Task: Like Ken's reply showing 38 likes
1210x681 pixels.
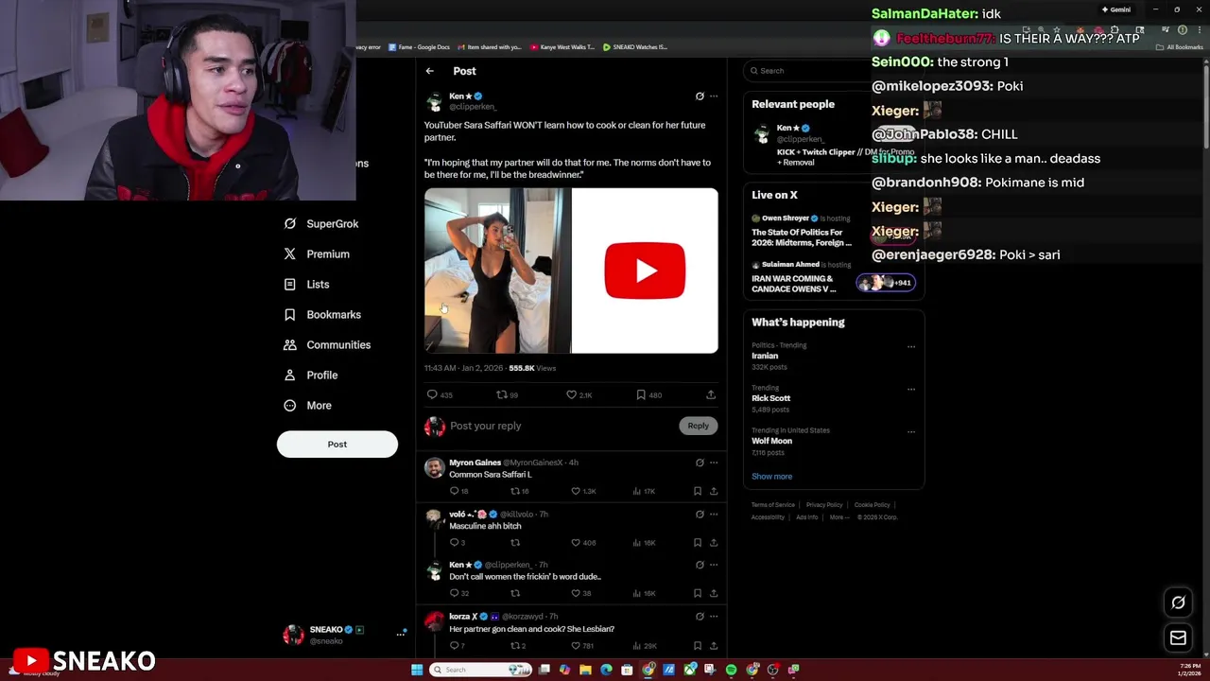Action: point(581,594)
